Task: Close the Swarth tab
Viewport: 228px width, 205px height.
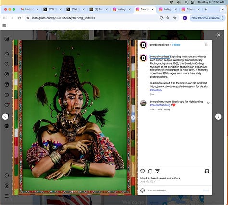Action: pyautogui.click(x=152, y=9)
